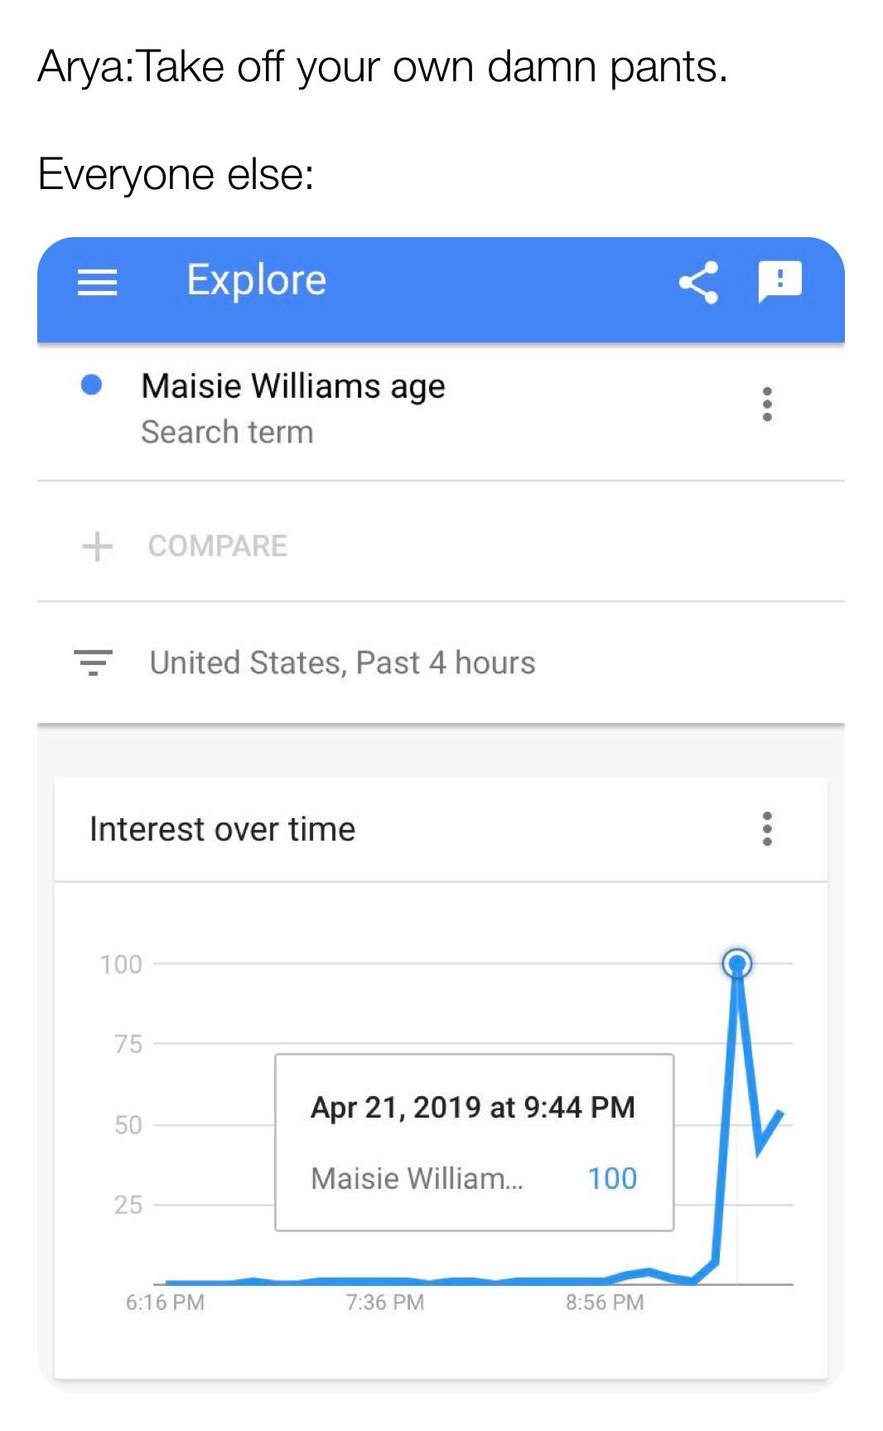Click the Explore header title
This screenshot has height=1431, width=883.
(x=256, y=280)
